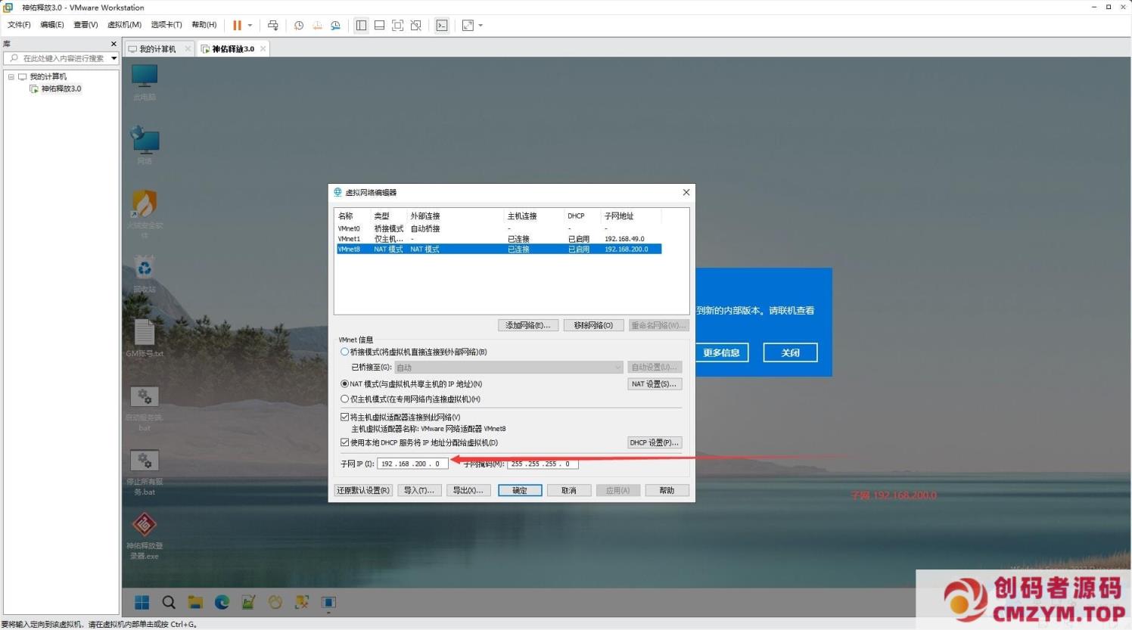
Task: Click the 子网IP input field
Action: (412, 464)
